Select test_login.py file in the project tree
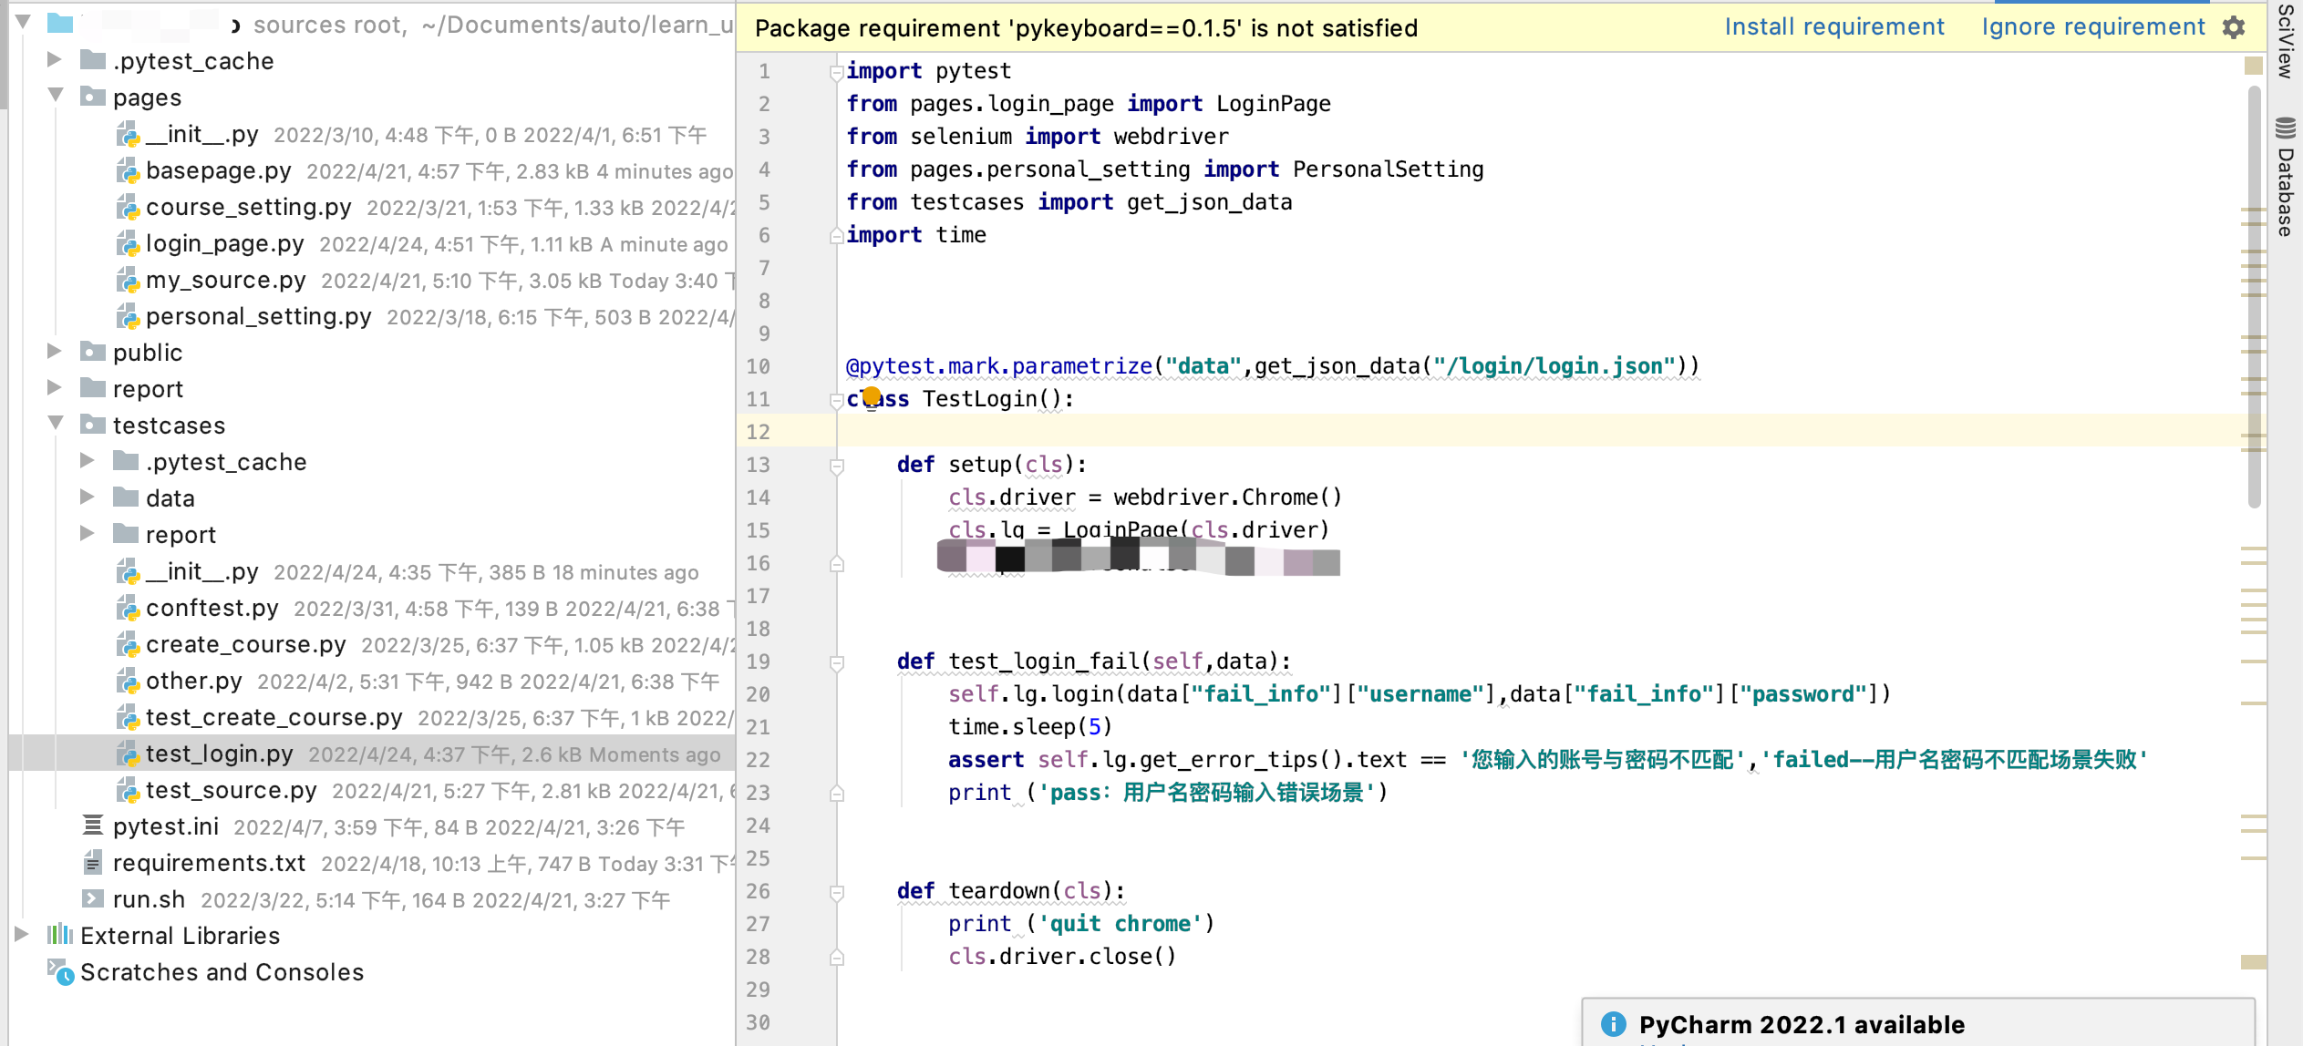This screenshot has height=1046, width=2303. [219, 754]
